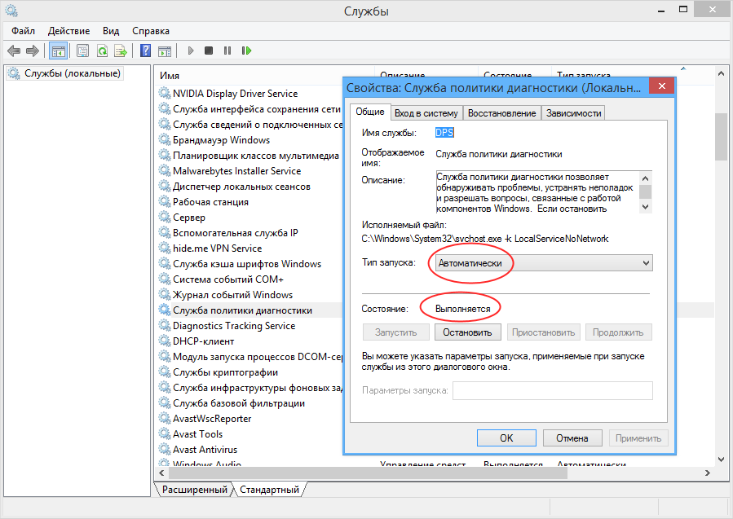Switch to the Стандартный view tab
The width and height of the screenshot is (733, 519).
tap(270, 490)
